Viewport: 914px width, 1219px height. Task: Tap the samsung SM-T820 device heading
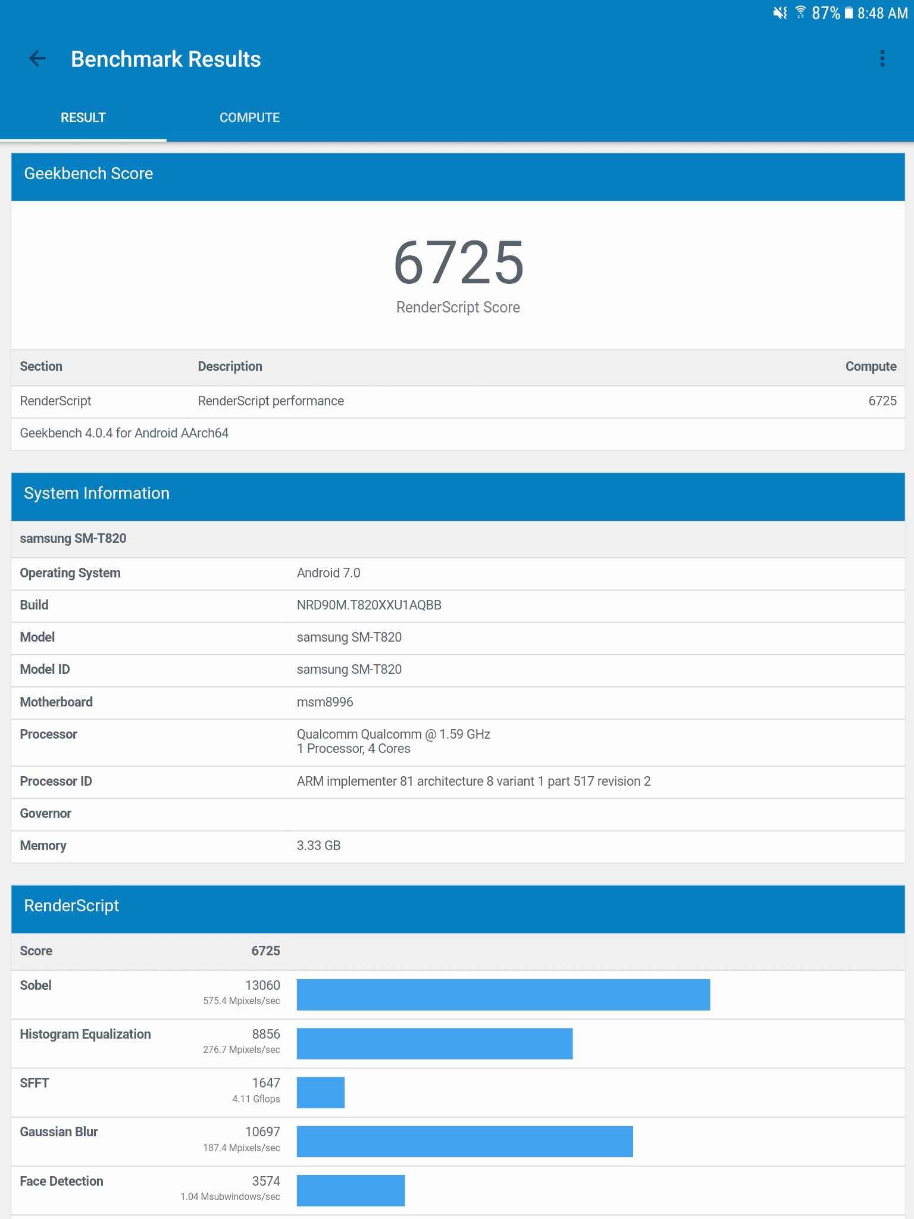click(73, 539)
